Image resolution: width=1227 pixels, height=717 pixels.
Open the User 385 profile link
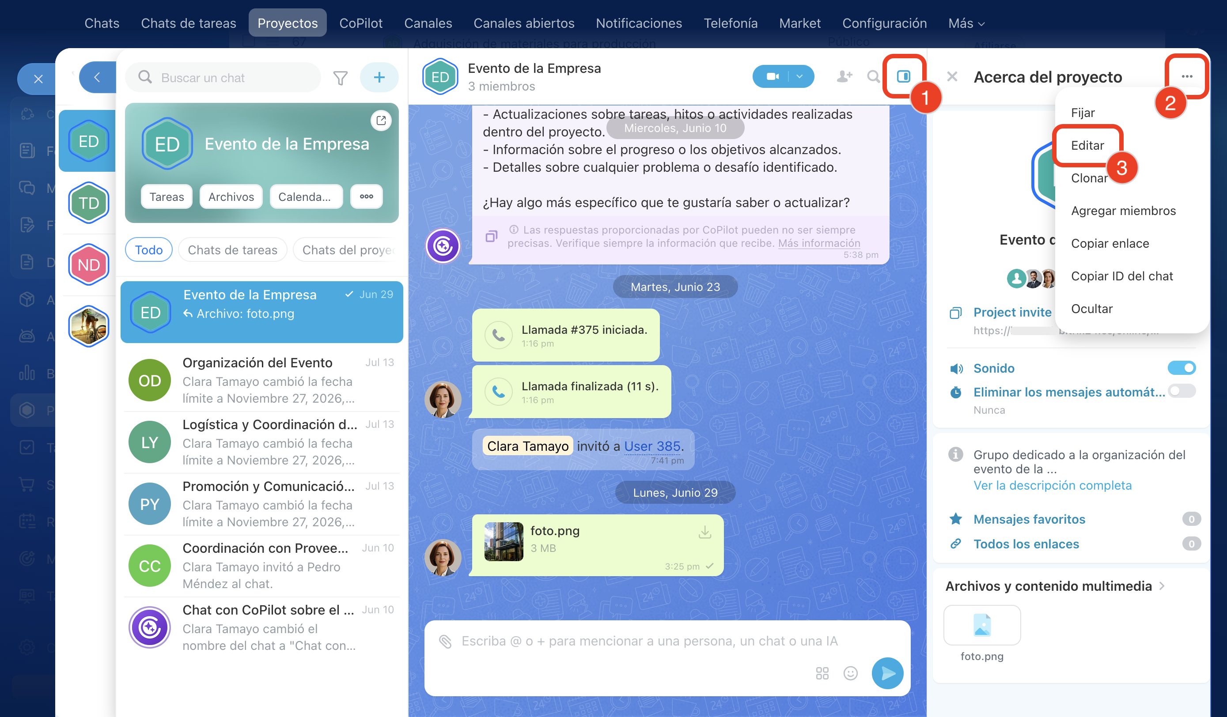tap(652, 446)
